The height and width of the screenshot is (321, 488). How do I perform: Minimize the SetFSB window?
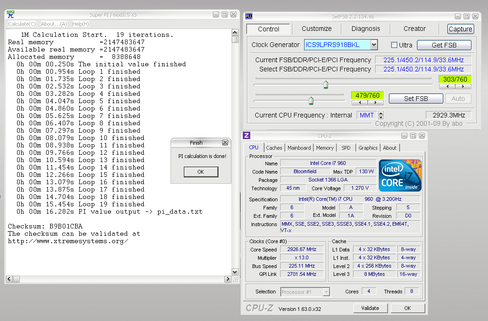click(458, 17)
